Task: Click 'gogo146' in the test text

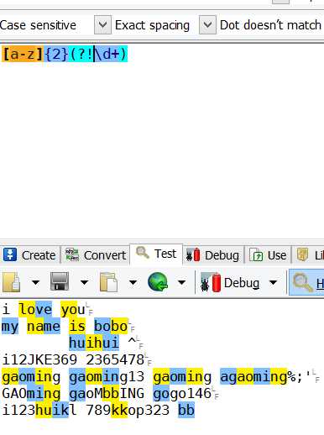Action: (182, 393)
